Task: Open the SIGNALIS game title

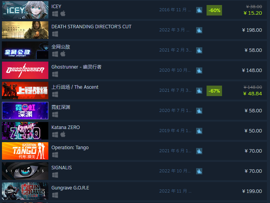Action: point(62,167)
